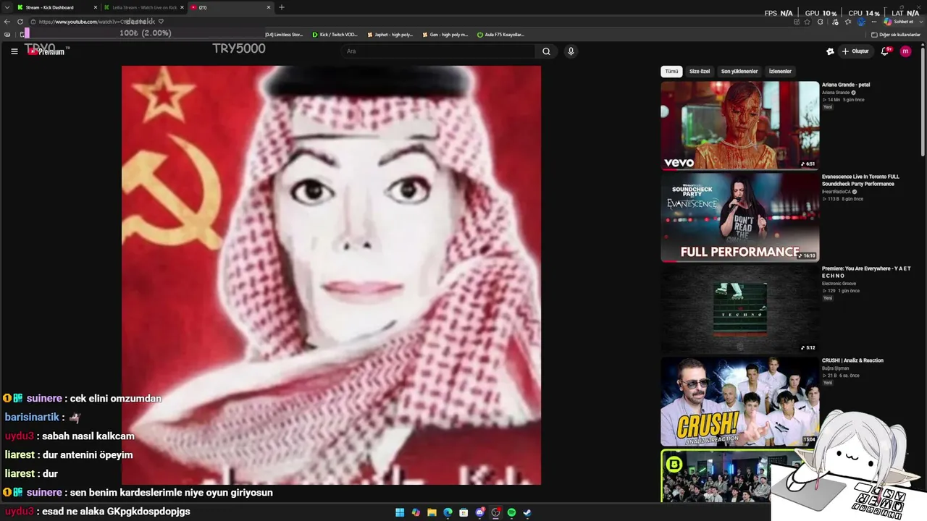This screenshot has width=927, height=521.
Task: Start voice search with the microphone icon
Action: point(571,51)
